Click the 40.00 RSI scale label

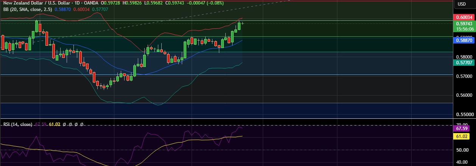(463, 163)
